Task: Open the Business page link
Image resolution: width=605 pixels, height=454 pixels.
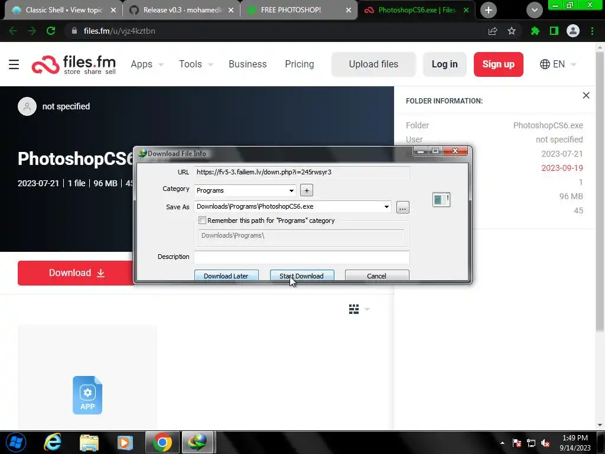Action: (x=248, y=64)
